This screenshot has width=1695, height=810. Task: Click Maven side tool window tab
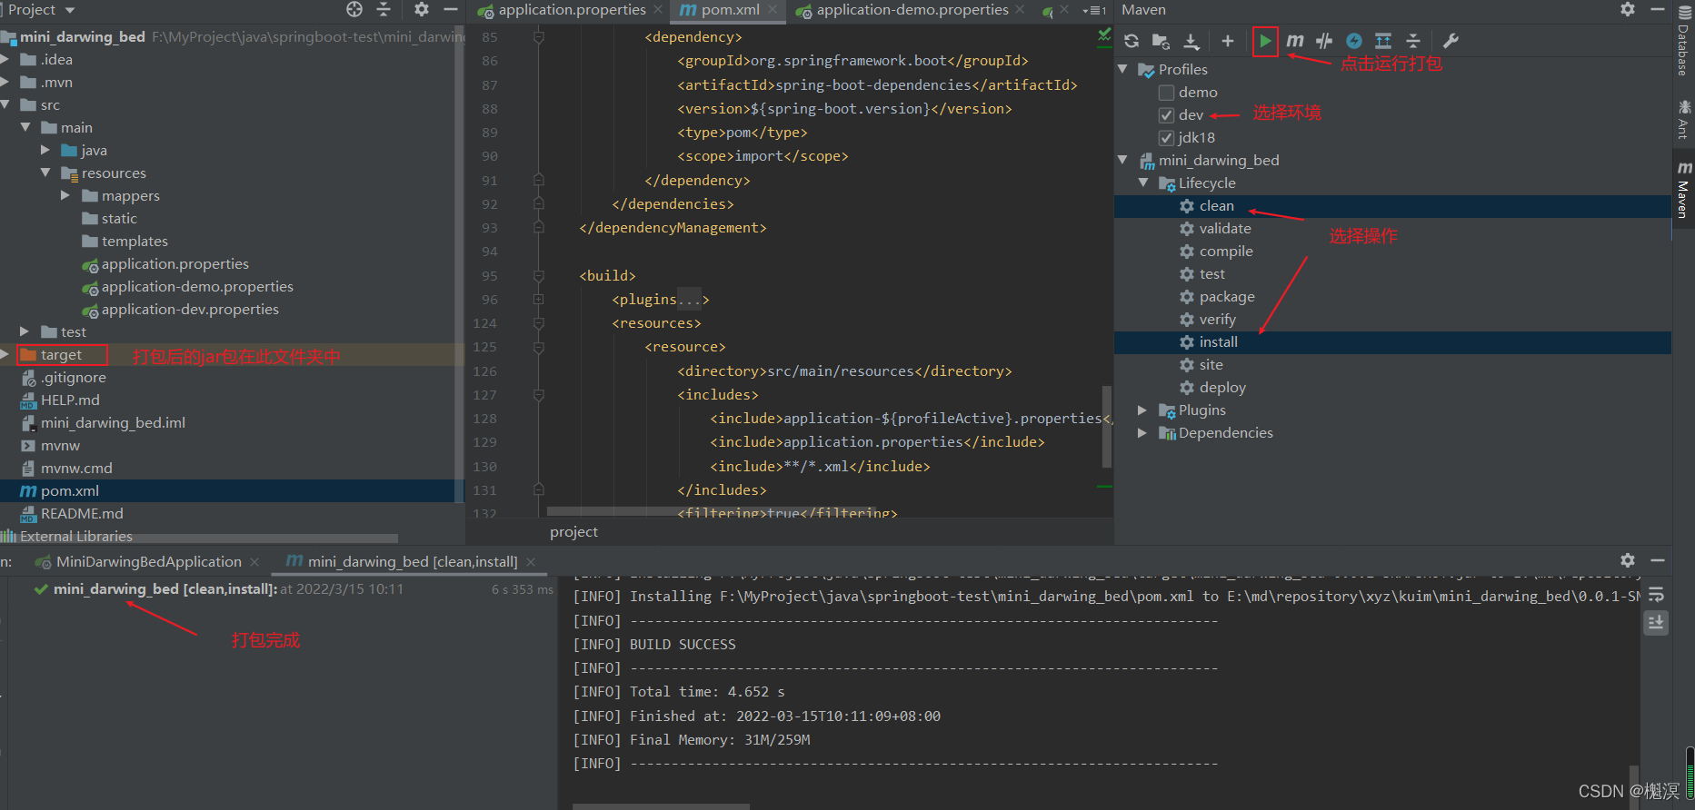pyautogui.click(x=1684, y=191)
